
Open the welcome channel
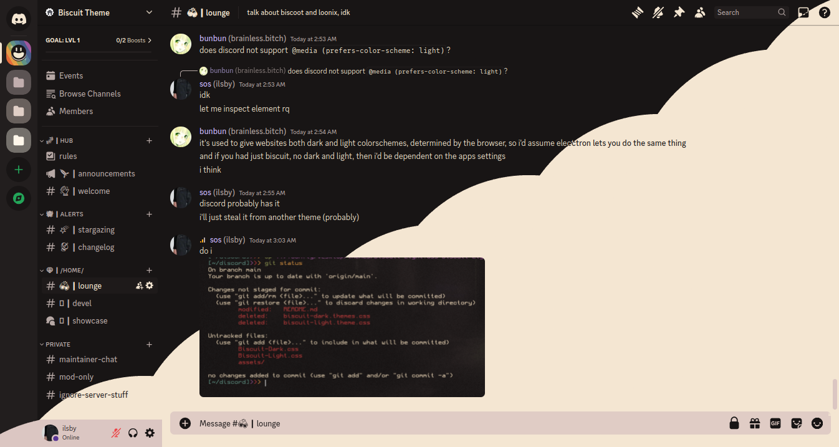pos(98,191)
